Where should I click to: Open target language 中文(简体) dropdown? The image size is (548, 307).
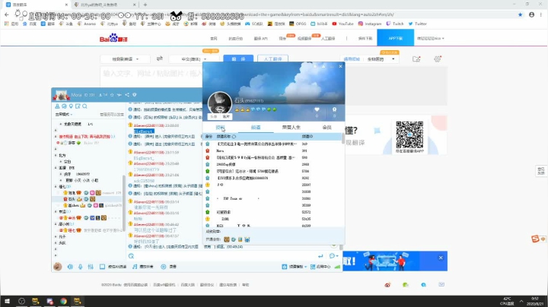pyautogui.click(x=194, y=59)
